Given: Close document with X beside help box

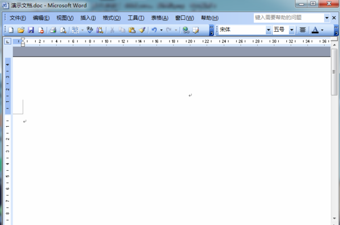Looking at the screenshot, I should click(x=334, y=18).
